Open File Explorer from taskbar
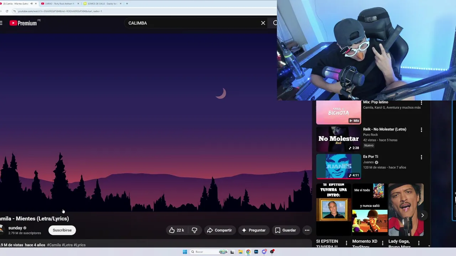 (240, 252)
